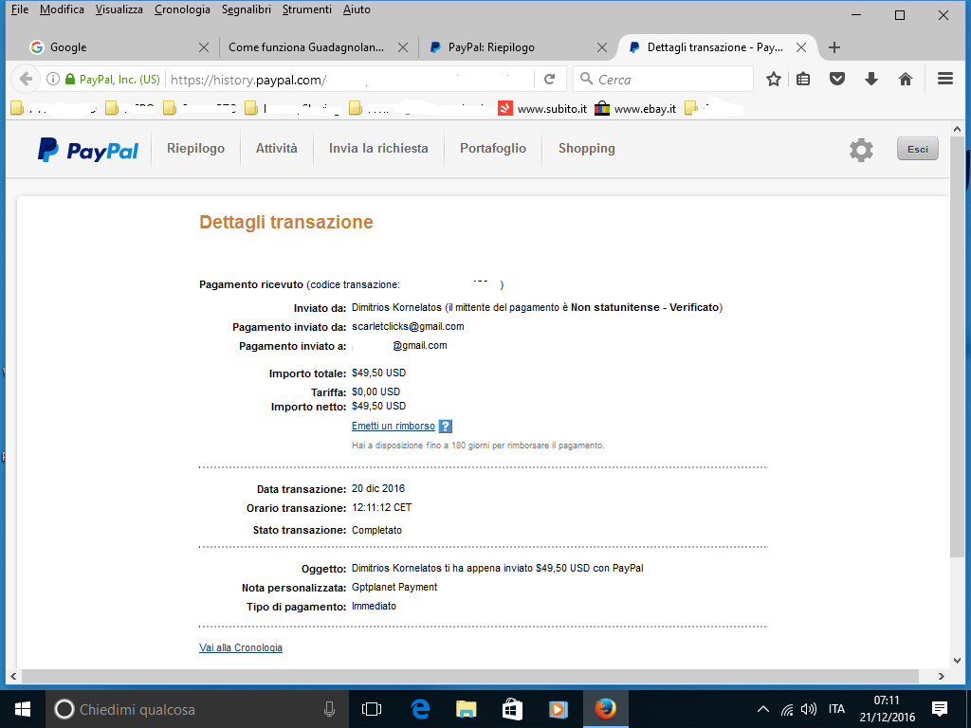
Task: Open PayPal settings gear icon
Action: [x=861, y=150]
